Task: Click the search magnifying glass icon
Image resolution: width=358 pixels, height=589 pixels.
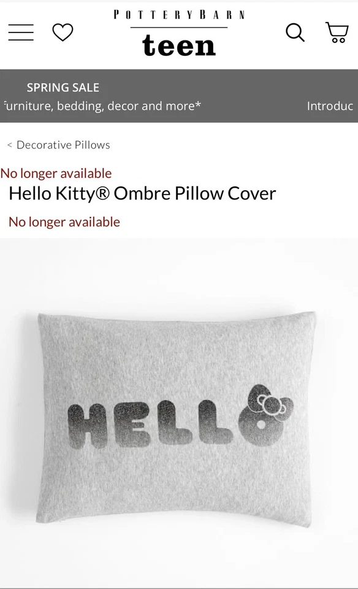Action: tap(295, 33)
